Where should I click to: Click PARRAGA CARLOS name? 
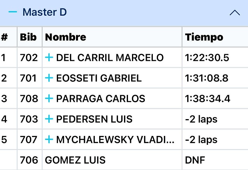[100, 99]
